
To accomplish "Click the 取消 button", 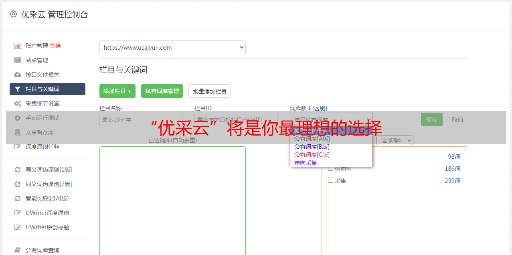I will (457, 119).
